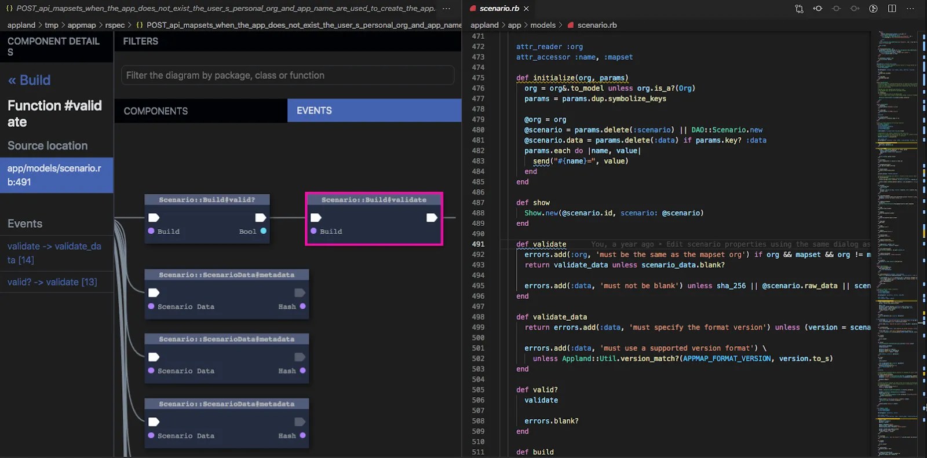Click 'def valid?' on line 505
This screenshot has width=927, height=458.
[x=537, y=390]
